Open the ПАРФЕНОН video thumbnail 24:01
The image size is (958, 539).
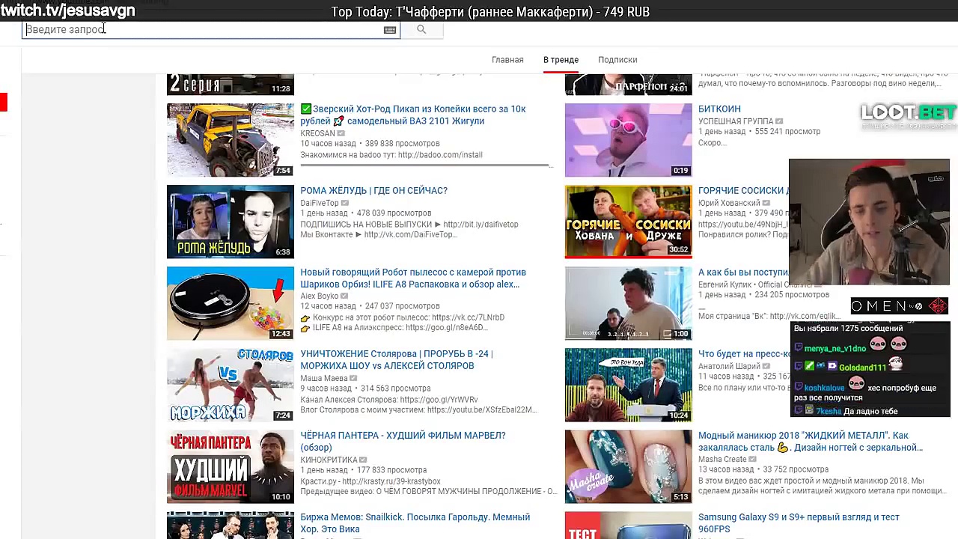[629, 85]
